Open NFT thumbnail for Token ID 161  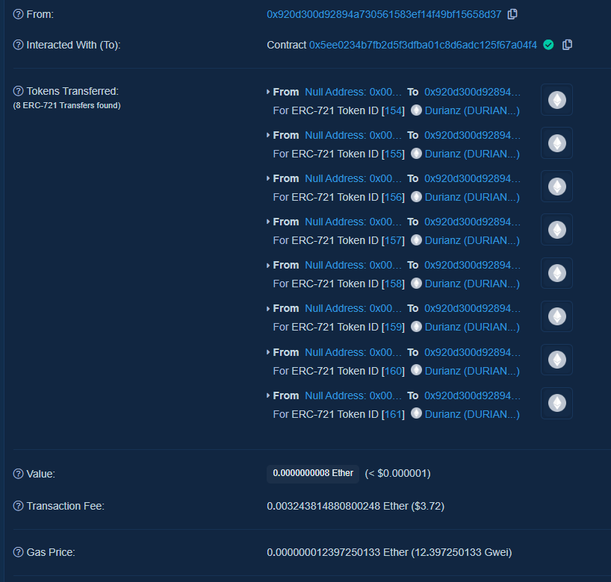point(556,403)
